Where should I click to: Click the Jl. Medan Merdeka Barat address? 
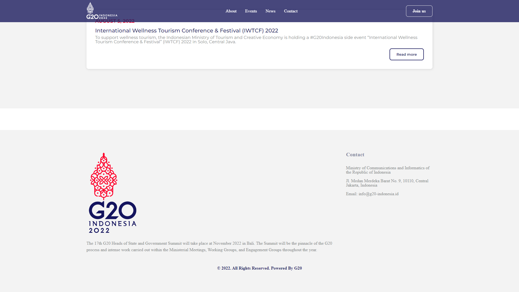pos(387,183)
